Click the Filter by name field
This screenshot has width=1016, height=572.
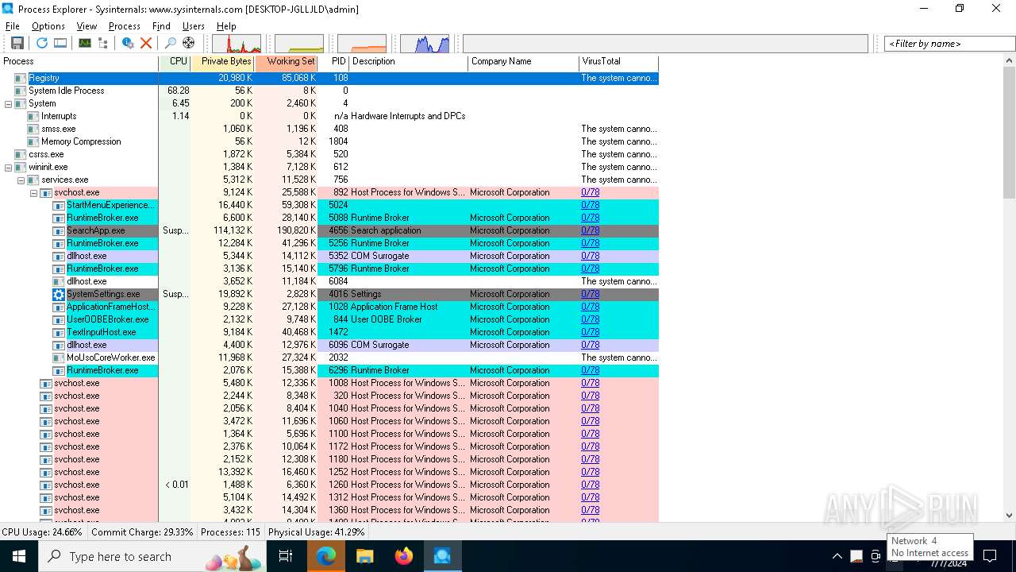pos(949,44)
